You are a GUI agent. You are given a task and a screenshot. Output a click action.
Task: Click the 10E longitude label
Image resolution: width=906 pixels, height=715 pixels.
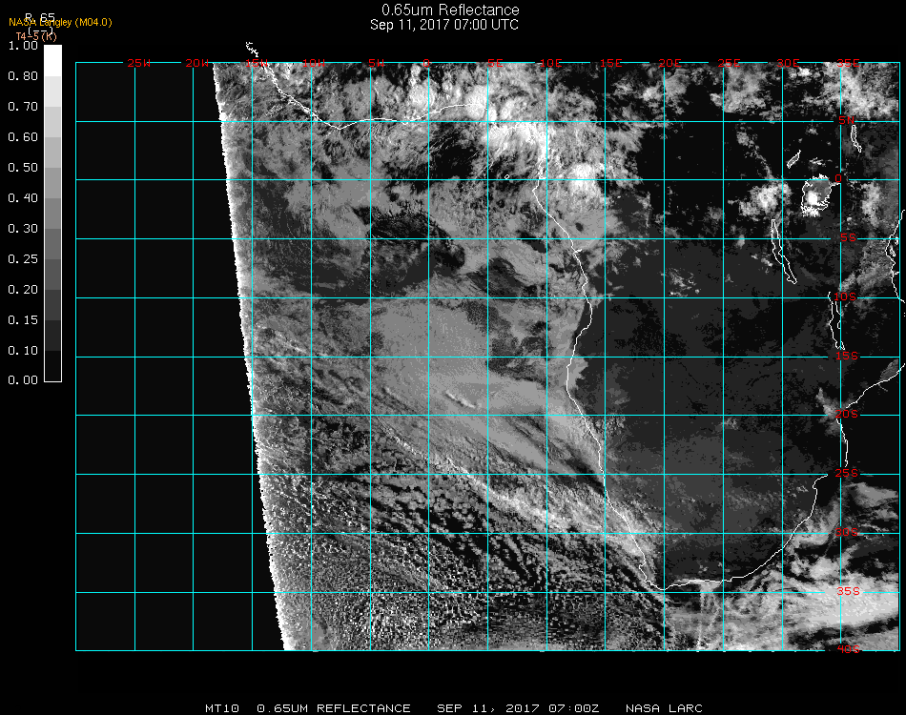550,63
